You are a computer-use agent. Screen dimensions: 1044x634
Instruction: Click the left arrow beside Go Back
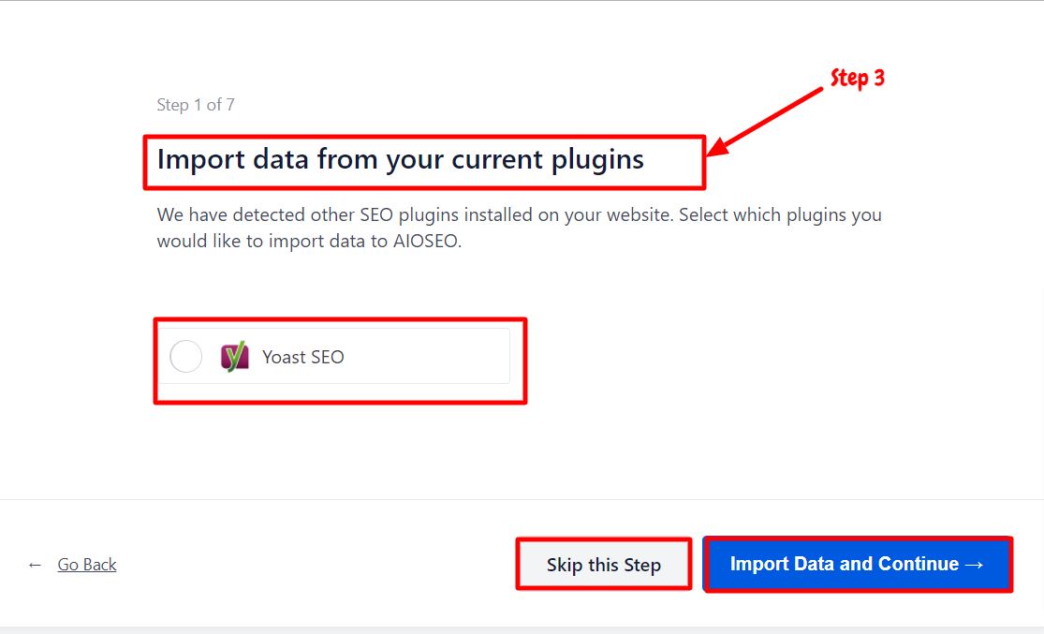point(35,566)
